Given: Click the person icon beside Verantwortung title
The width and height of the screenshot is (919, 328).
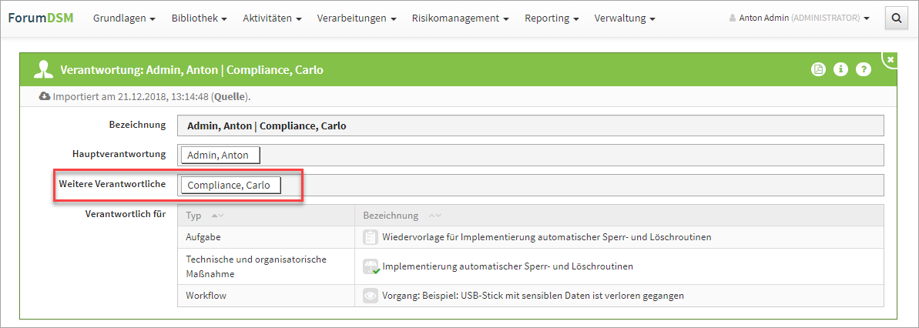Looking at the screenshot, I should (x=42, y=70).
